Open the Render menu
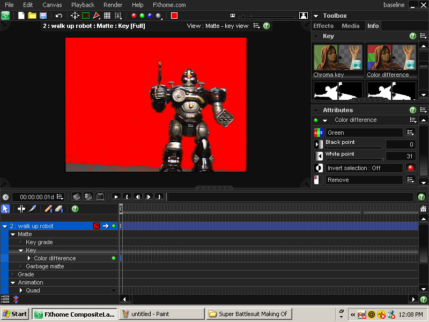This screenshot has width=429, height=322. click(113, 5)
